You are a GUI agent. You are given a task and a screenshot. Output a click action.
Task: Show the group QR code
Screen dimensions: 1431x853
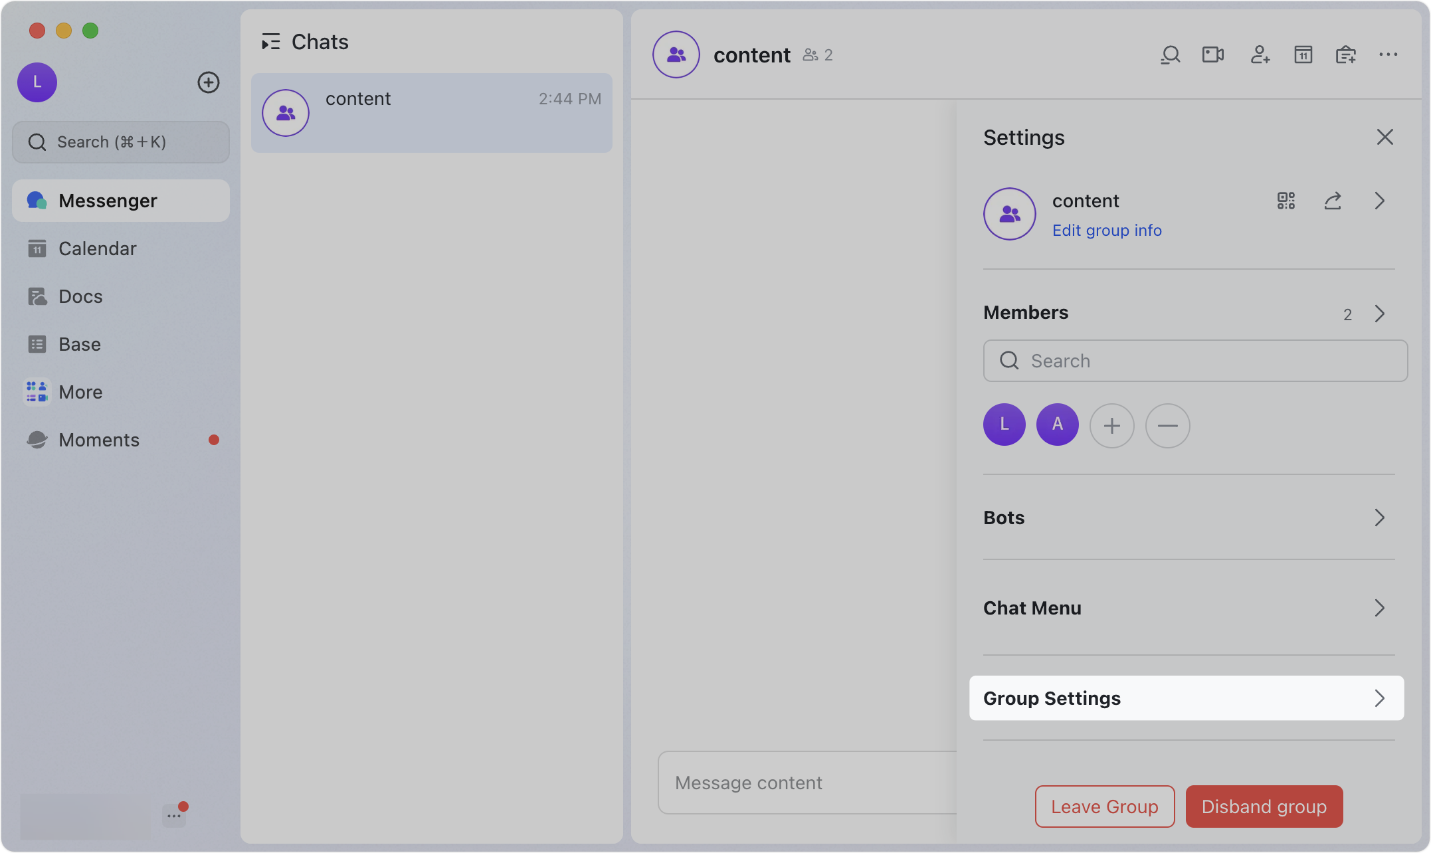coord(1286,201)
